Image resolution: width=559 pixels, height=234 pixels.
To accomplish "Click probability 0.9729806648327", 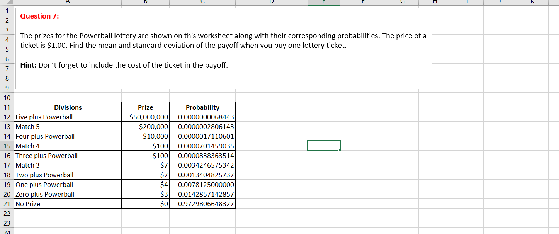I will pos(202,204).
